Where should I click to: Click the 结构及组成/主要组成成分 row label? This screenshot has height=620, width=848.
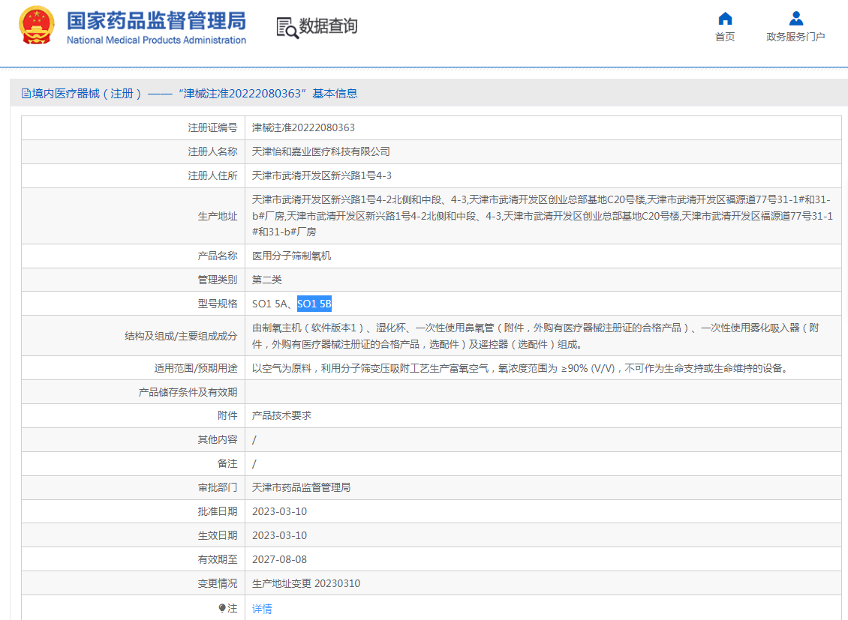(181, 336)
